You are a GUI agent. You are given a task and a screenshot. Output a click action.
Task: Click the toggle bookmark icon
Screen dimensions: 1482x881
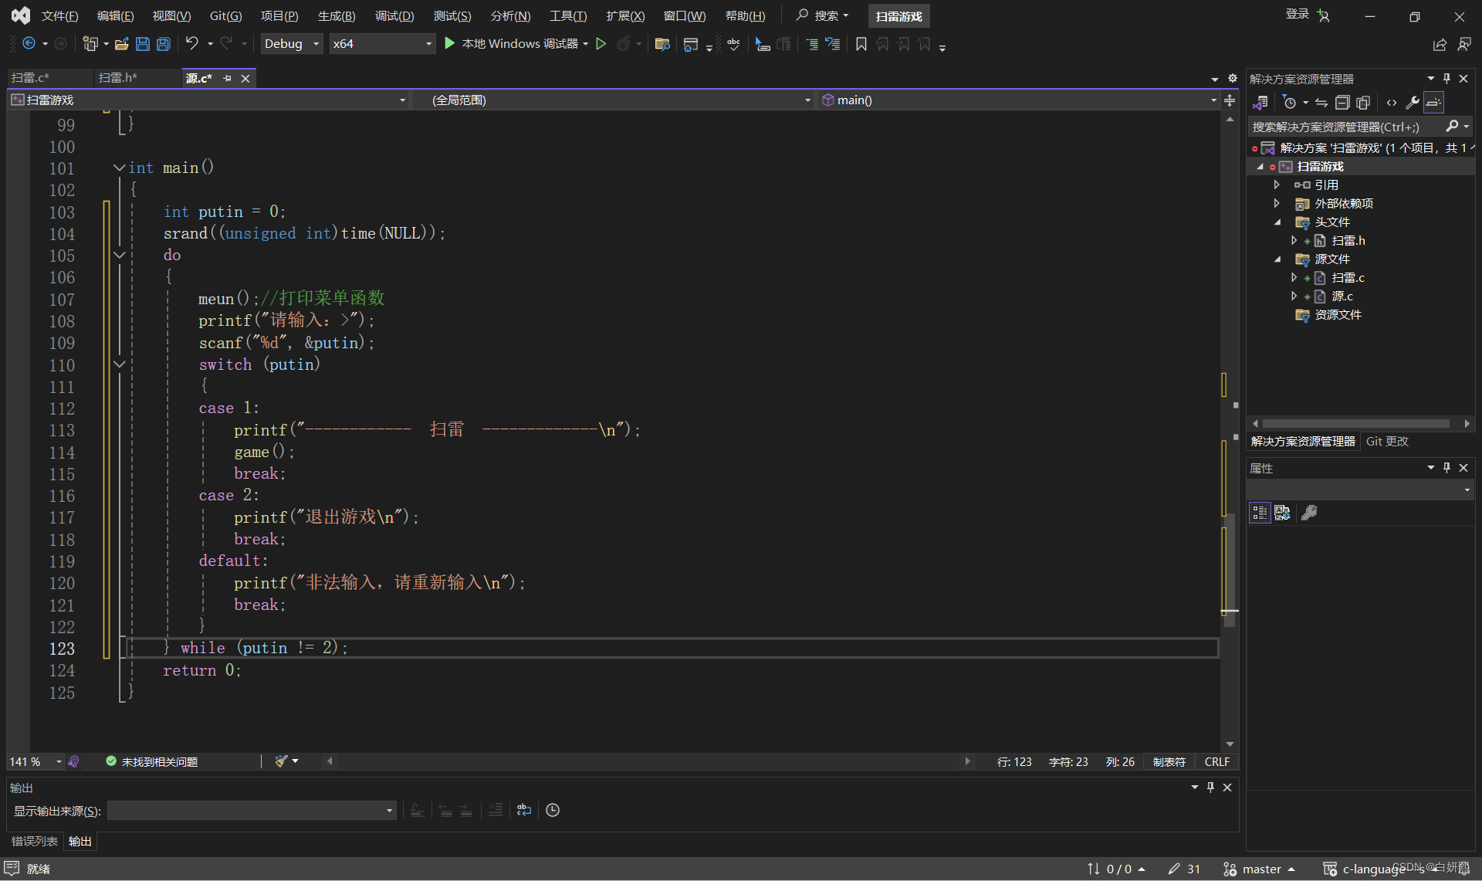(861, 44)
